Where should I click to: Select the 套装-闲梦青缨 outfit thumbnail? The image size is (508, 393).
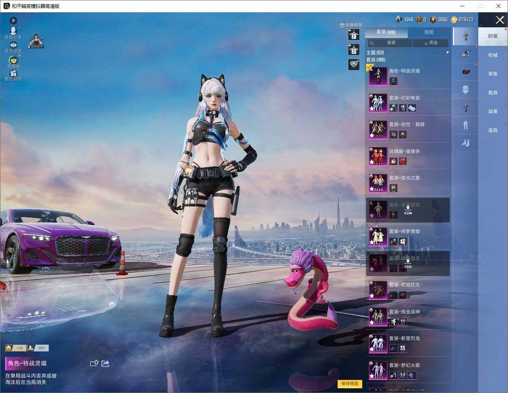coord(378,237)
